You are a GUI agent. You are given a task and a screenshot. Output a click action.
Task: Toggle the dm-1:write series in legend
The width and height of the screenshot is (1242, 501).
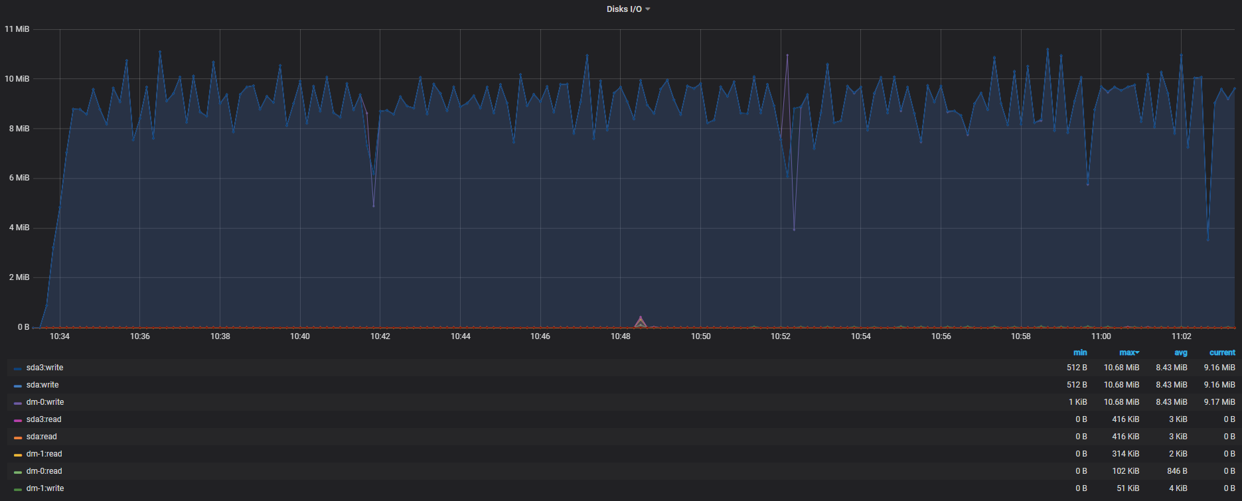(45, 488)
